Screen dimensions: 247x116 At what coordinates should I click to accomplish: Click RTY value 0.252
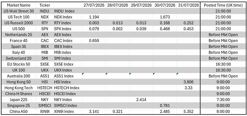click(188, 23)
